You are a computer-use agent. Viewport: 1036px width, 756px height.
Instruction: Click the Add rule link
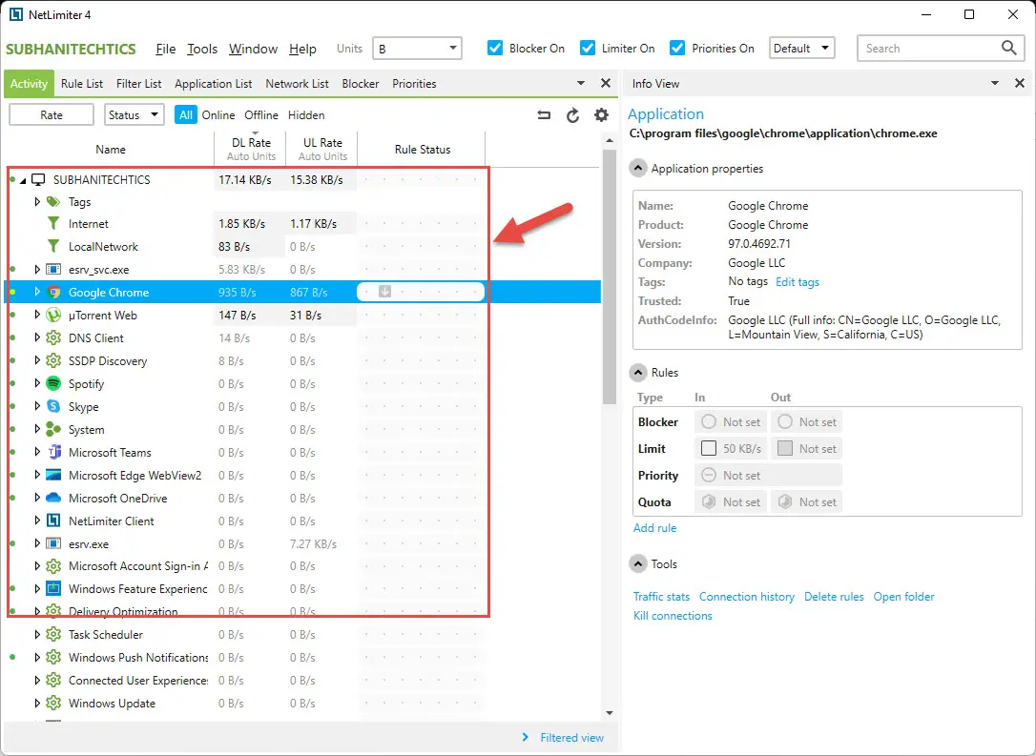(654, 527)
